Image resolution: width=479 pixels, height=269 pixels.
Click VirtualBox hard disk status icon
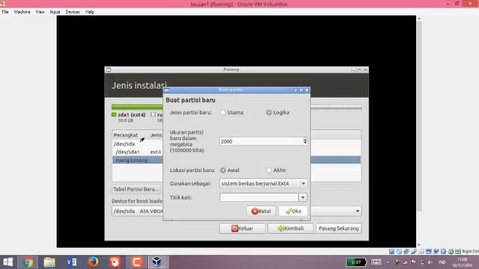391,251
